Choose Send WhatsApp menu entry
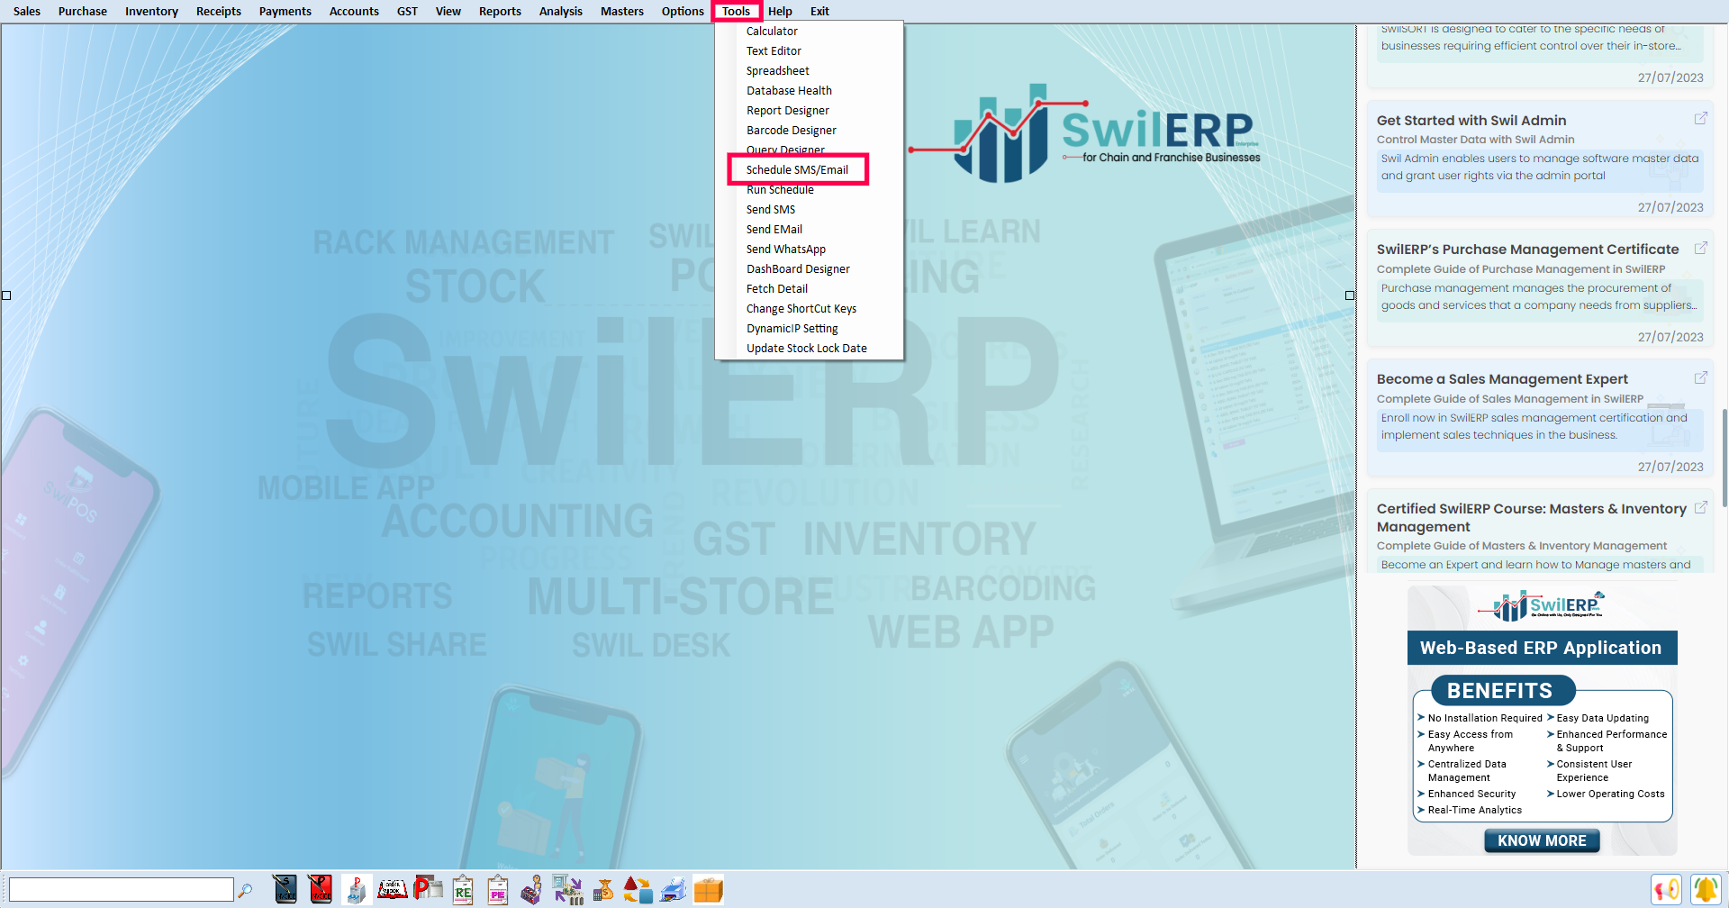The image size is (1729, 908). pos(809,250)
